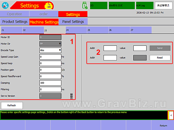
Task: Click the back arrow at message bar's right
Action: tap(171, 115)
